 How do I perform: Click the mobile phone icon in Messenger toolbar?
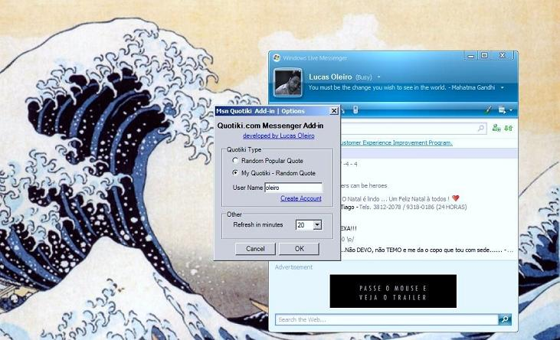[355, 110]
